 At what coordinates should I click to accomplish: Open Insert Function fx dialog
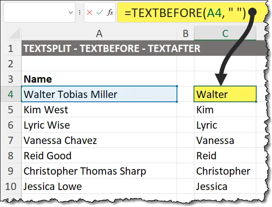click(x=110, y=12)
